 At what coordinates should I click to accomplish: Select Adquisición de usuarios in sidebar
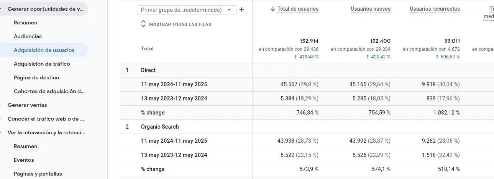click(44, 50)
